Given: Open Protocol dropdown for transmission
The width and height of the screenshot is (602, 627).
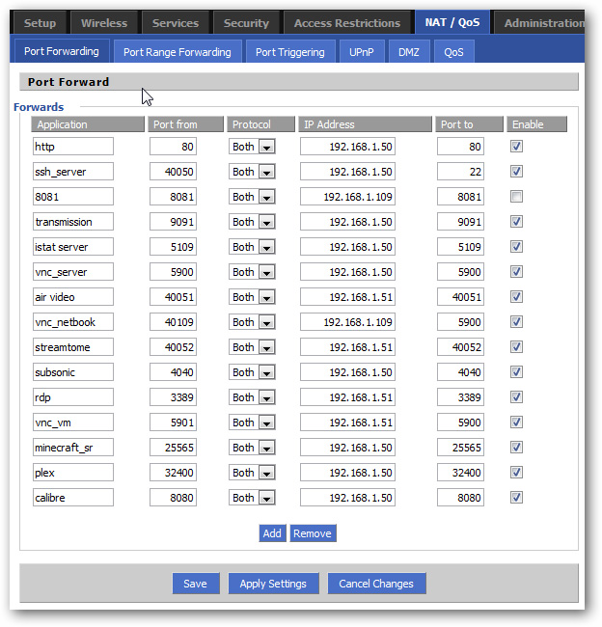Looking at the screenshot, I should pyautogui.click(x=252, y=222).
